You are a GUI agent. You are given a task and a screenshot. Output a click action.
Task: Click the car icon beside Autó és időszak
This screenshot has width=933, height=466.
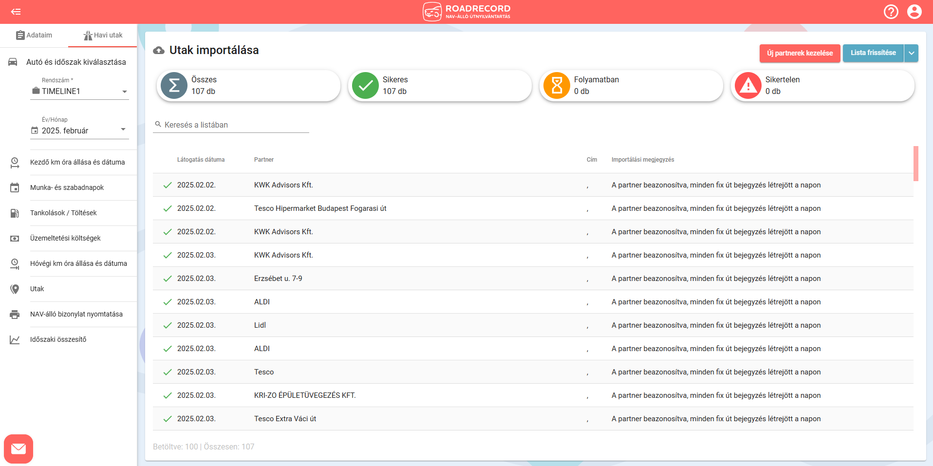(13, 62)
